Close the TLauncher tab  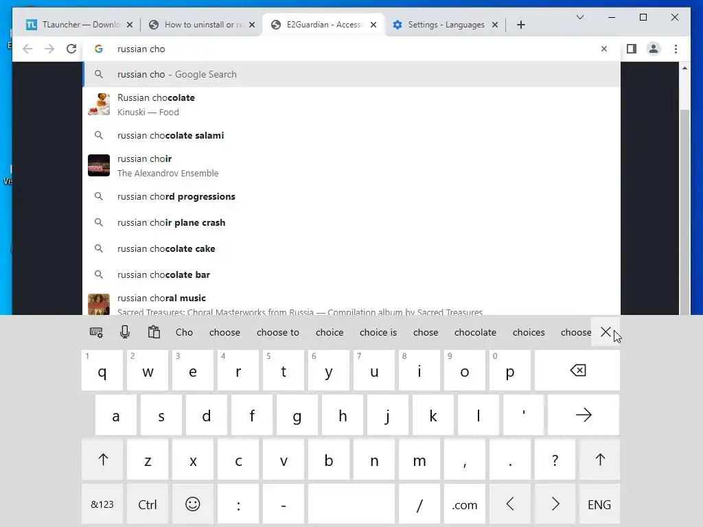click(130, 25)
